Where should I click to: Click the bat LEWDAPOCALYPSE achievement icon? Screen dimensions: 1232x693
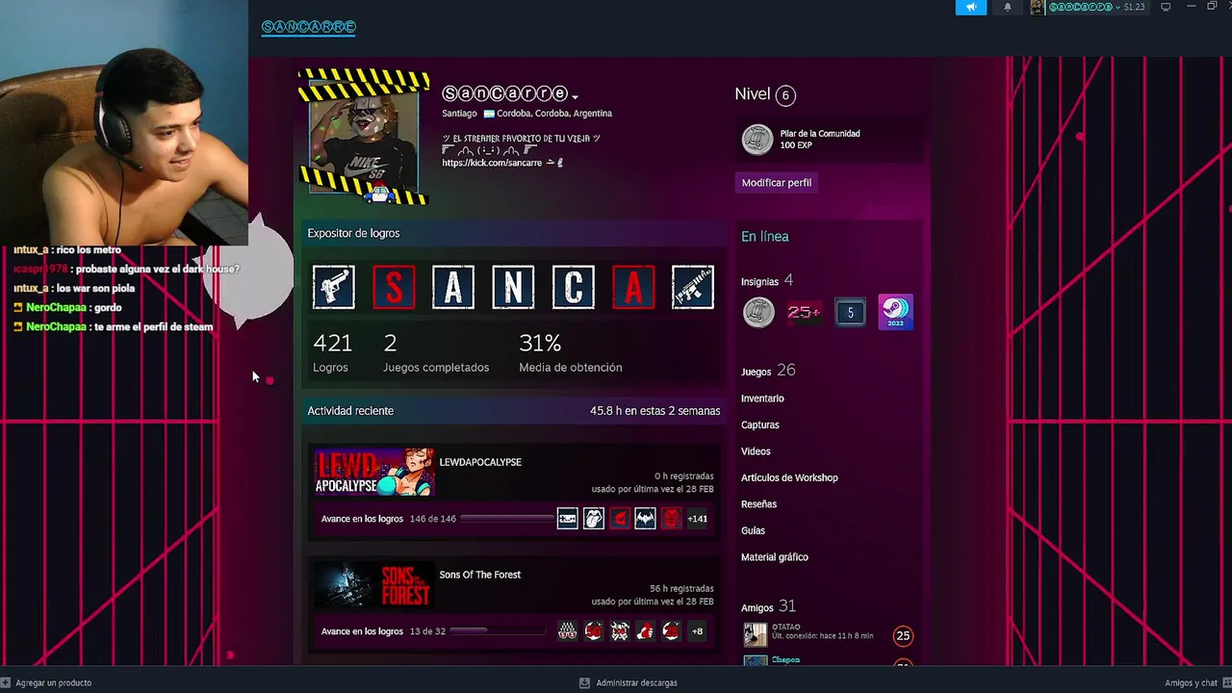(x=645, y=519)
